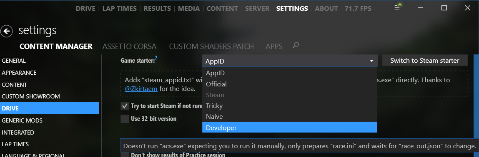Open the @Zkirtaem link
The image size is (479, 157).
pos(141,89)
